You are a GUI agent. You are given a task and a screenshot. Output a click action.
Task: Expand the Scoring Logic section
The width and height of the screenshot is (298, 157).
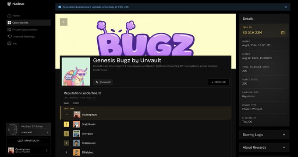point(264,135)
